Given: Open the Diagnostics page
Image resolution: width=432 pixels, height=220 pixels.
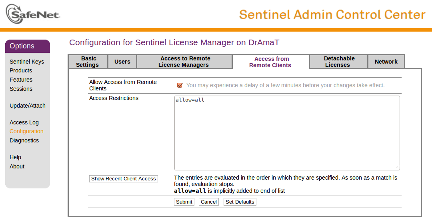Looking at the screenshot, I should pos(24,140).
